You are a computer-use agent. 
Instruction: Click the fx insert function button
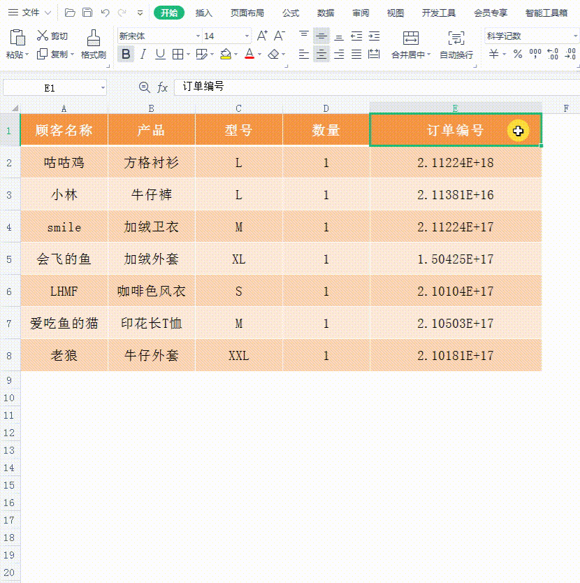tap(162, 88)
